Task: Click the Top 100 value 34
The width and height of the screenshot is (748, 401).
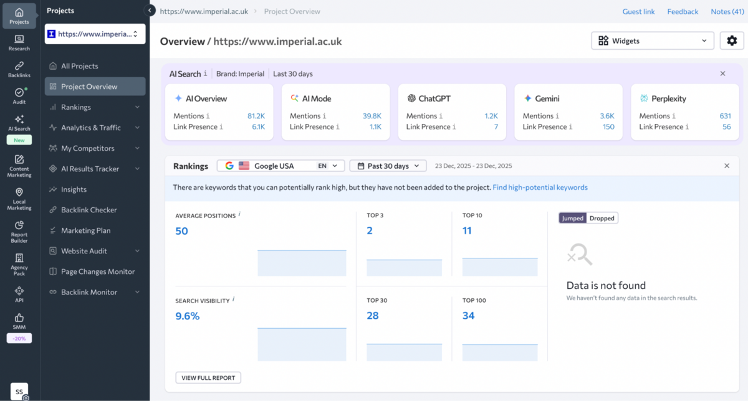Action: tap(469, 315)
